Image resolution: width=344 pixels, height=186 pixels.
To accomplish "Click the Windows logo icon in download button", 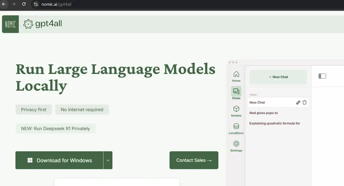I will coord(30,160).
